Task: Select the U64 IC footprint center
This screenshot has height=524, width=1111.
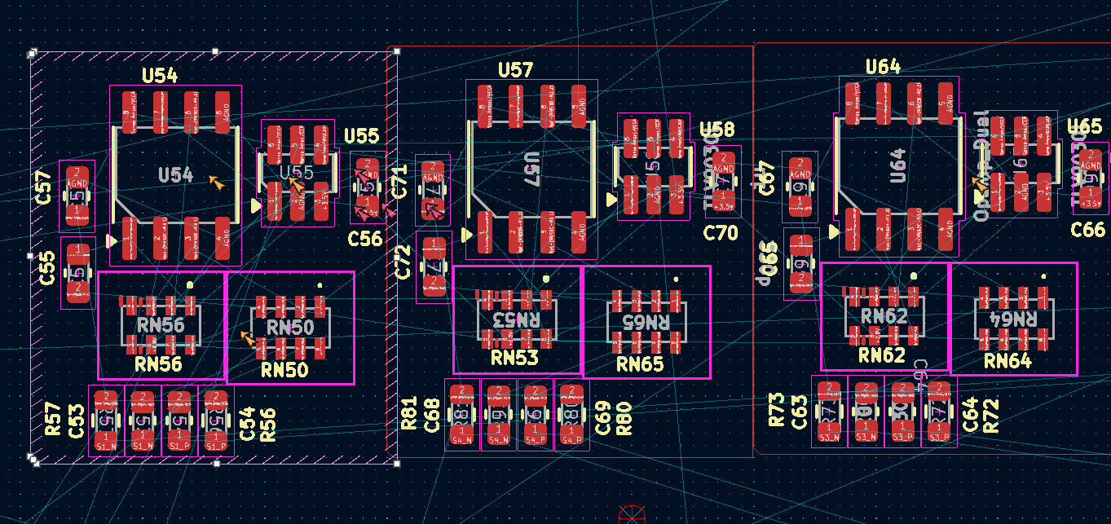Action: (x=897, y=165)
